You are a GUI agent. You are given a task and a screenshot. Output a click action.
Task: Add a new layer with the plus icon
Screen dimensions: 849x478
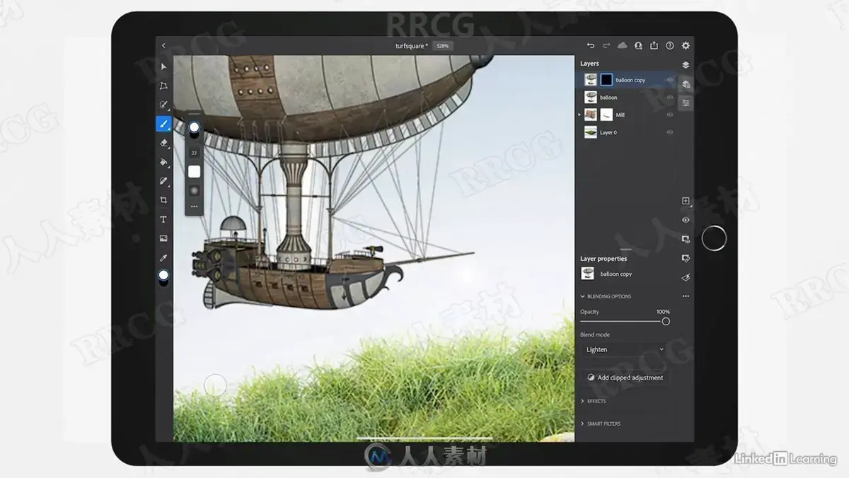tap(686, 201)
